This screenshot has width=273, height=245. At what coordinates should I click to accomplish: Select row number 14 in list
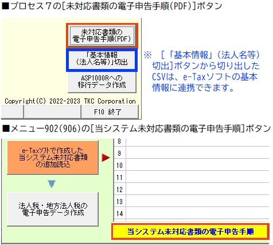192,213
